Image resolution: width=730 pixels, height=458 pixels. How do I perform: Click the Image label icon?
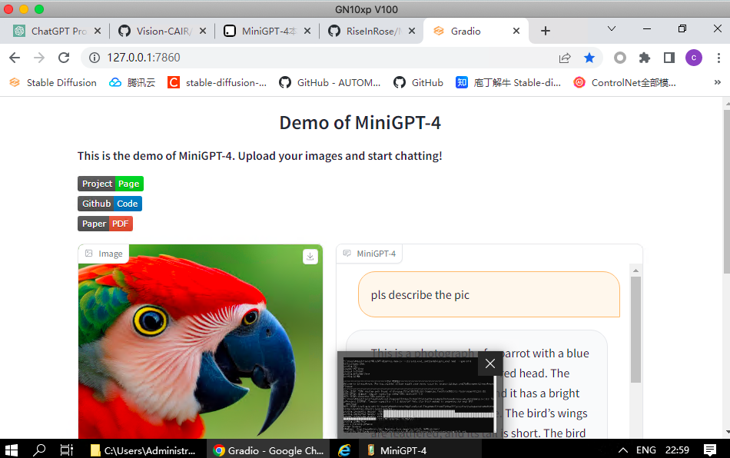(x=89, y=254)
